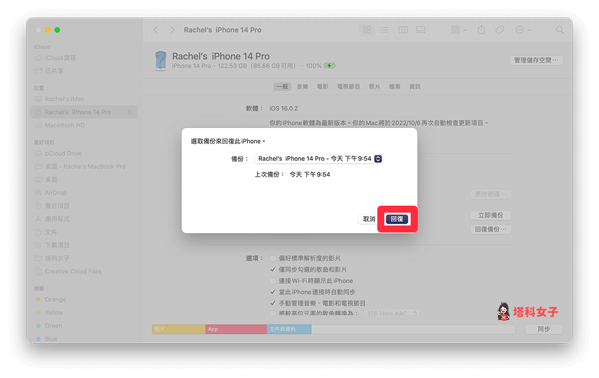Switch to list view
The height and width of the screenshot is (378, 599).
pos(384,30)
